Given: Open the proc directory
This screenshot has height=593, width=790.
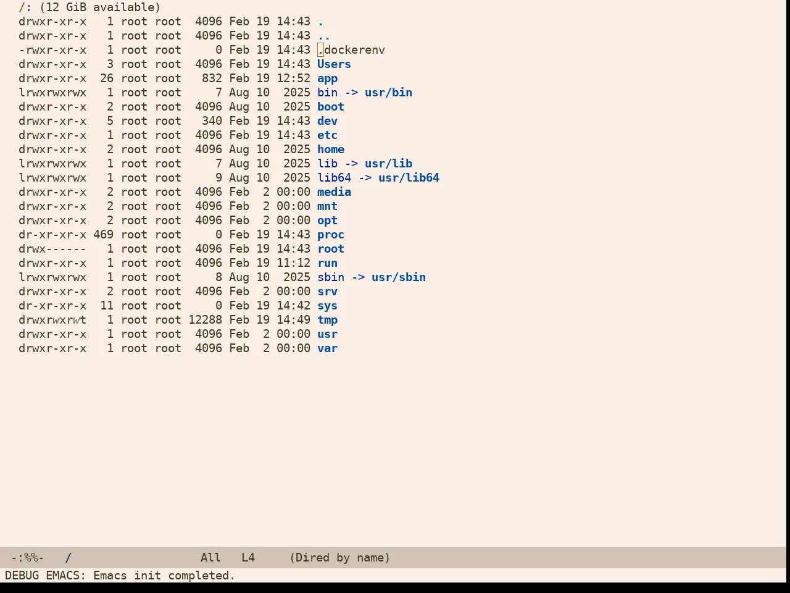Looking at the screenshot, I should pos(331,235).
